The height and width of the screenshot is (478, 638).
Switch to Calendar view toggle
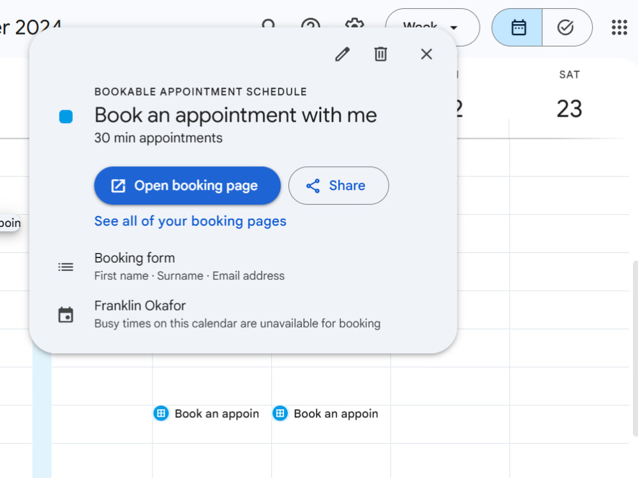point(517,27)
